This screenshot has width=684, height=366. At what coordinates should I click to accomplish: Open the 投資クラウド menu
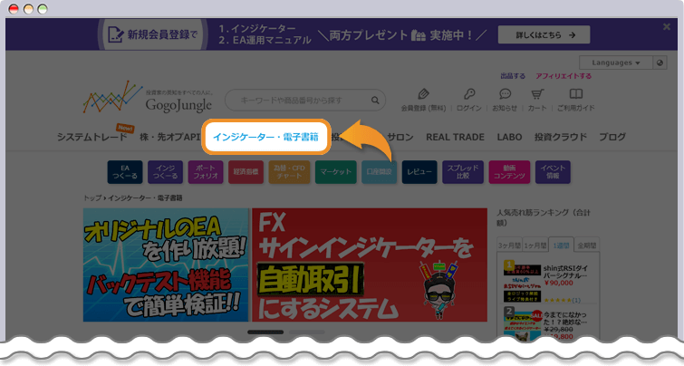click(561, 137)
